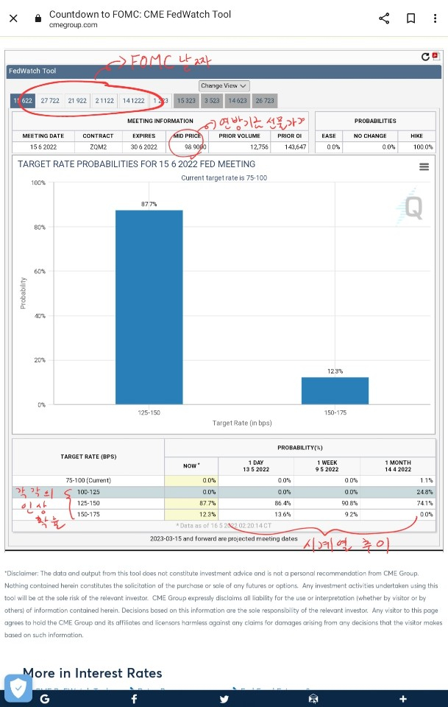Image resolution: width=448 pixels, height=707 pixels.
Task: Click the 87.7% bar for 125-150
Action: (x=149, y=307)
